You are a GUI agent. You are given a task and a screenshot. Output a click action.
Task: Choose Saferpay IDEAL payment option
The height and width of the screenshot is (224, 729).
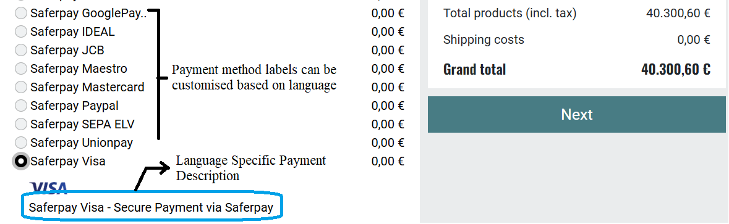[21, 31]
